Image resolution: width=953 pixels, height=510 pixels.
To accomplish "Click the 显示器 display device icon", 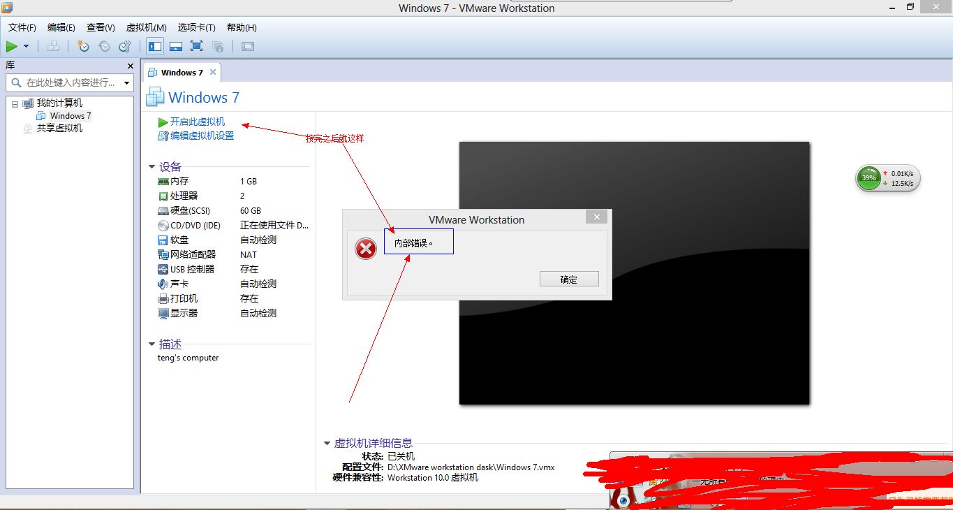I will (x=163, y=313).
